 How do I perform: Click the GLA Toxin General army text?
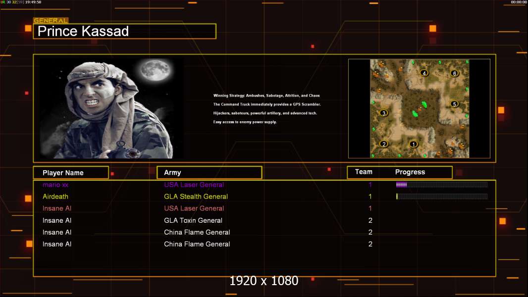pyautogui.click(x=193, y=220)
